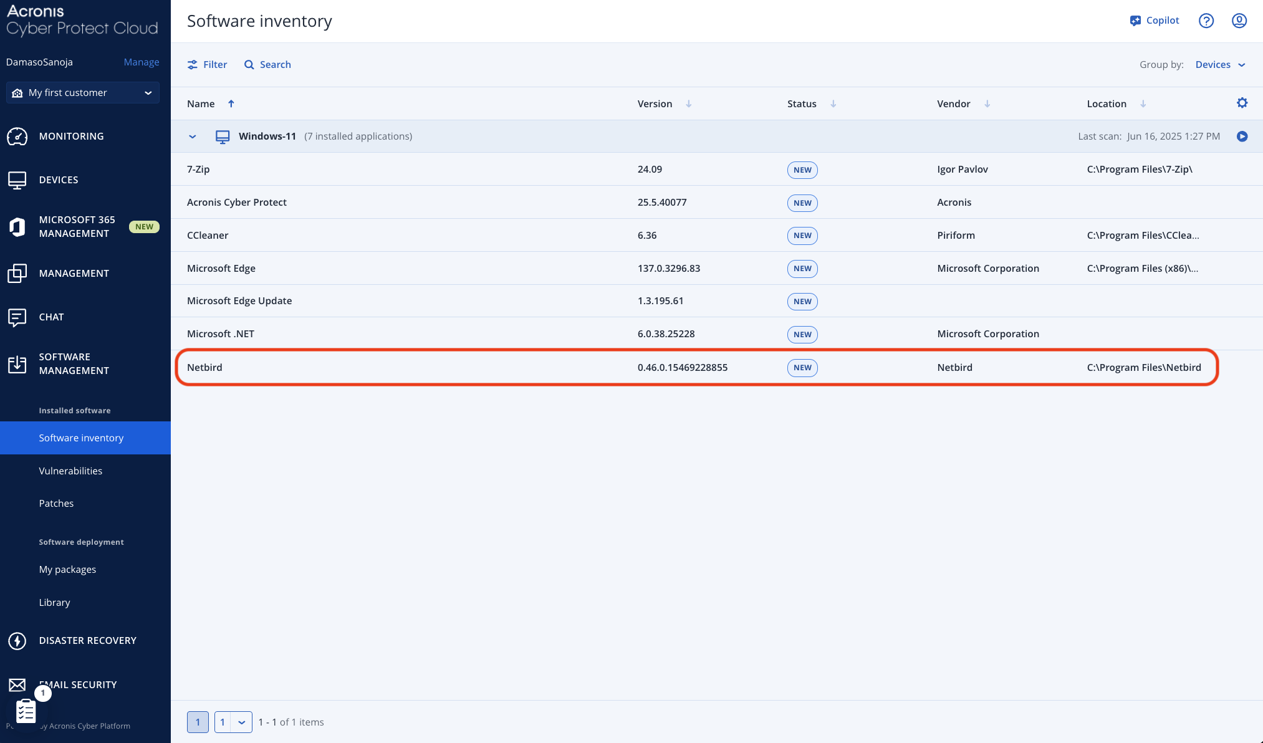The width and height of the screenshot is (1263, 743).
Task: Click the Last scan date text
Action: 1149,137
